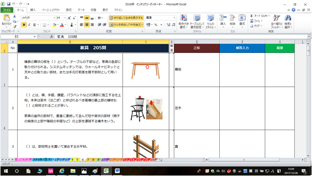
Task: Toggle Wrap Text button
Action: (126, 18)
